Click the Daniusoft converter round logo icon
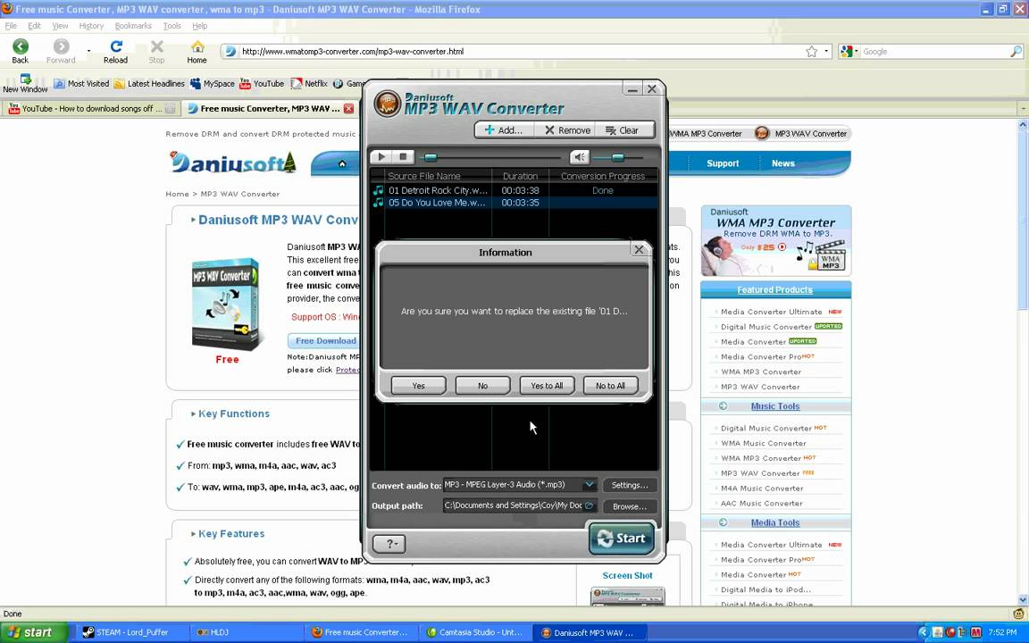This screenshot has height=643, width=1029. coord(387,104)
